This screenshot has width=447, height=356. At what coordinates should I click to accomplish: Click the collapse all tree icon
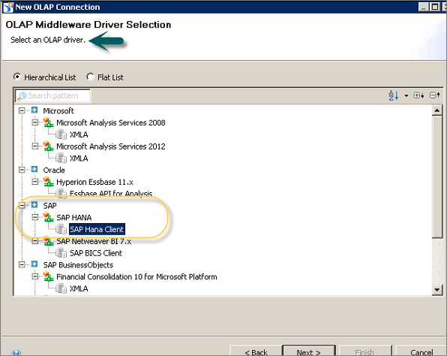pyautogui.click(x=435, y=95)
